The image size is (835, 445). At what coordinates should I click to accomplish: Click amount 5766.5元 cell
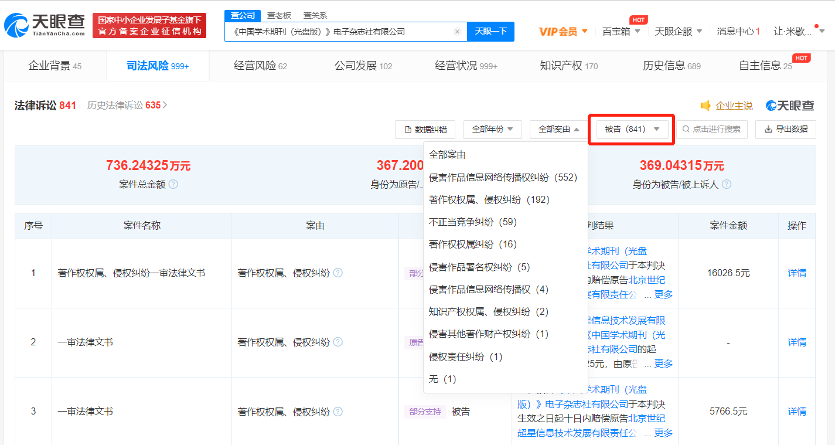coord(728,412)
